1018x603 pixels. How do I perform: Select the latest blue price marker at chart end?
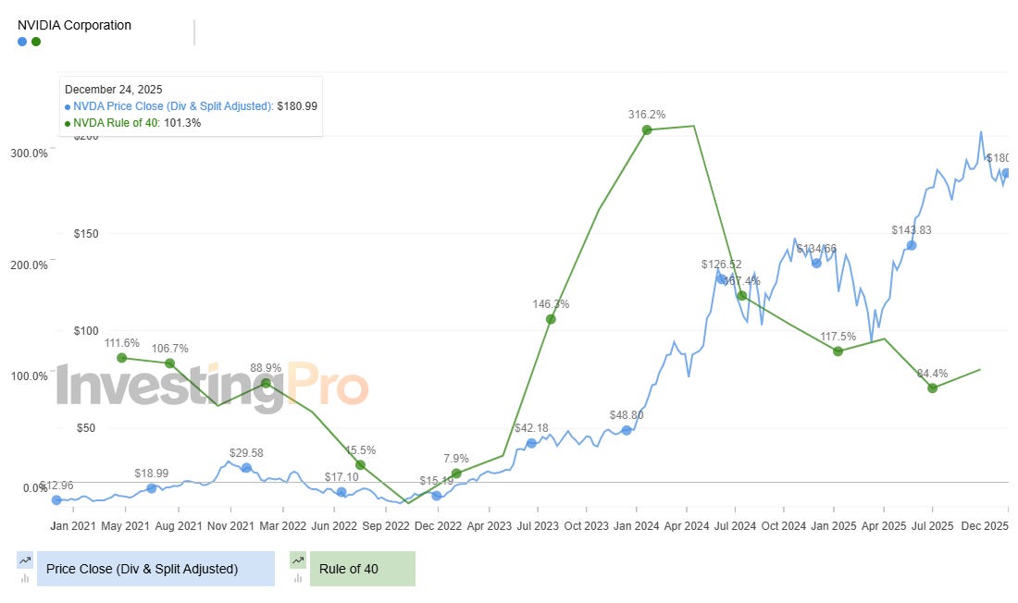[1006, 173]
